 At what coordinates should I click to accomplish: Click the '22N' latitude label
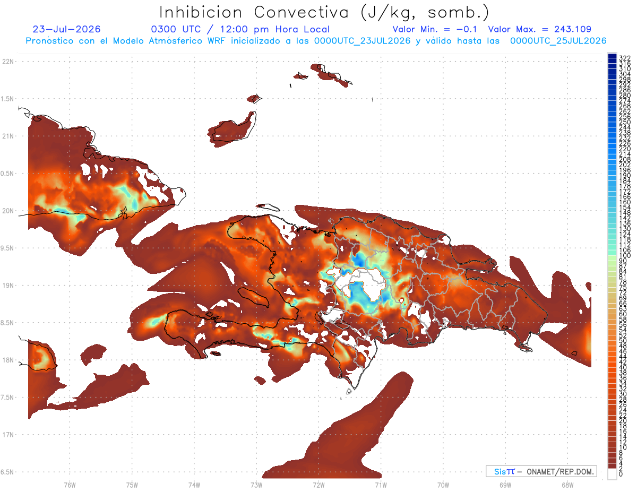tap(8, 61)
